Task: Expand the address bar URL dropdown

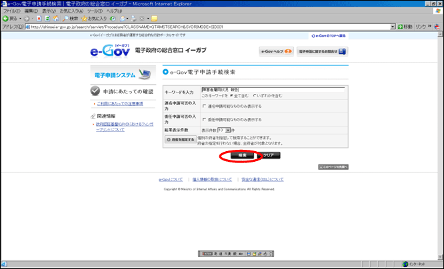Action: pyautogui.click(x=393, y=27)
